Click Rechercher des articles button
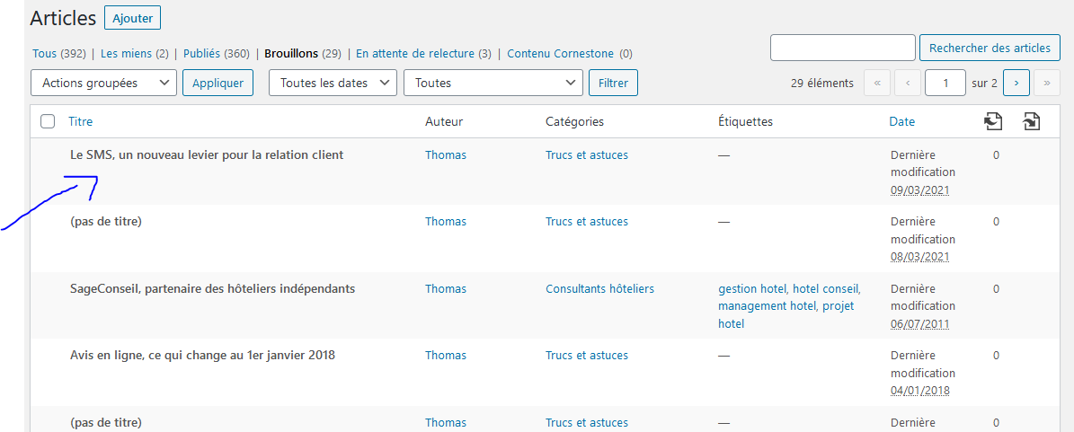Screen dimensions: 1074x432 tap(990, 48)
